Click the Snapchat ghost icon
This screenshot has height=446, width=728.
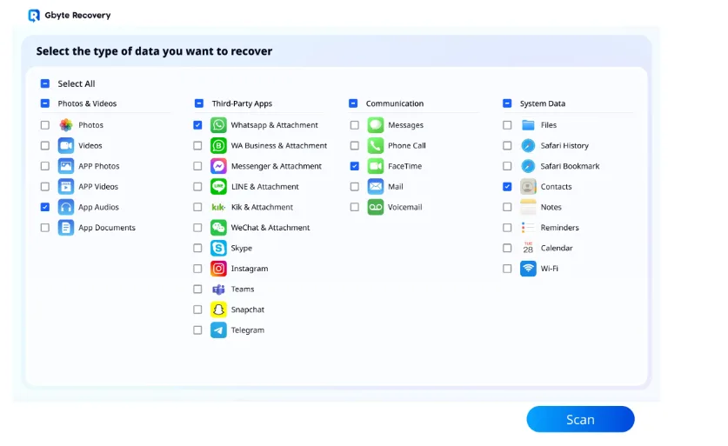point(218,310)
